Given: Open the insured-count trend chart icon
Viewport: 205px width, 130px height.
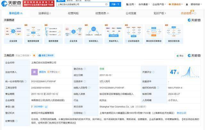Looking at the screenshot, I should click(x=46, y=107).
